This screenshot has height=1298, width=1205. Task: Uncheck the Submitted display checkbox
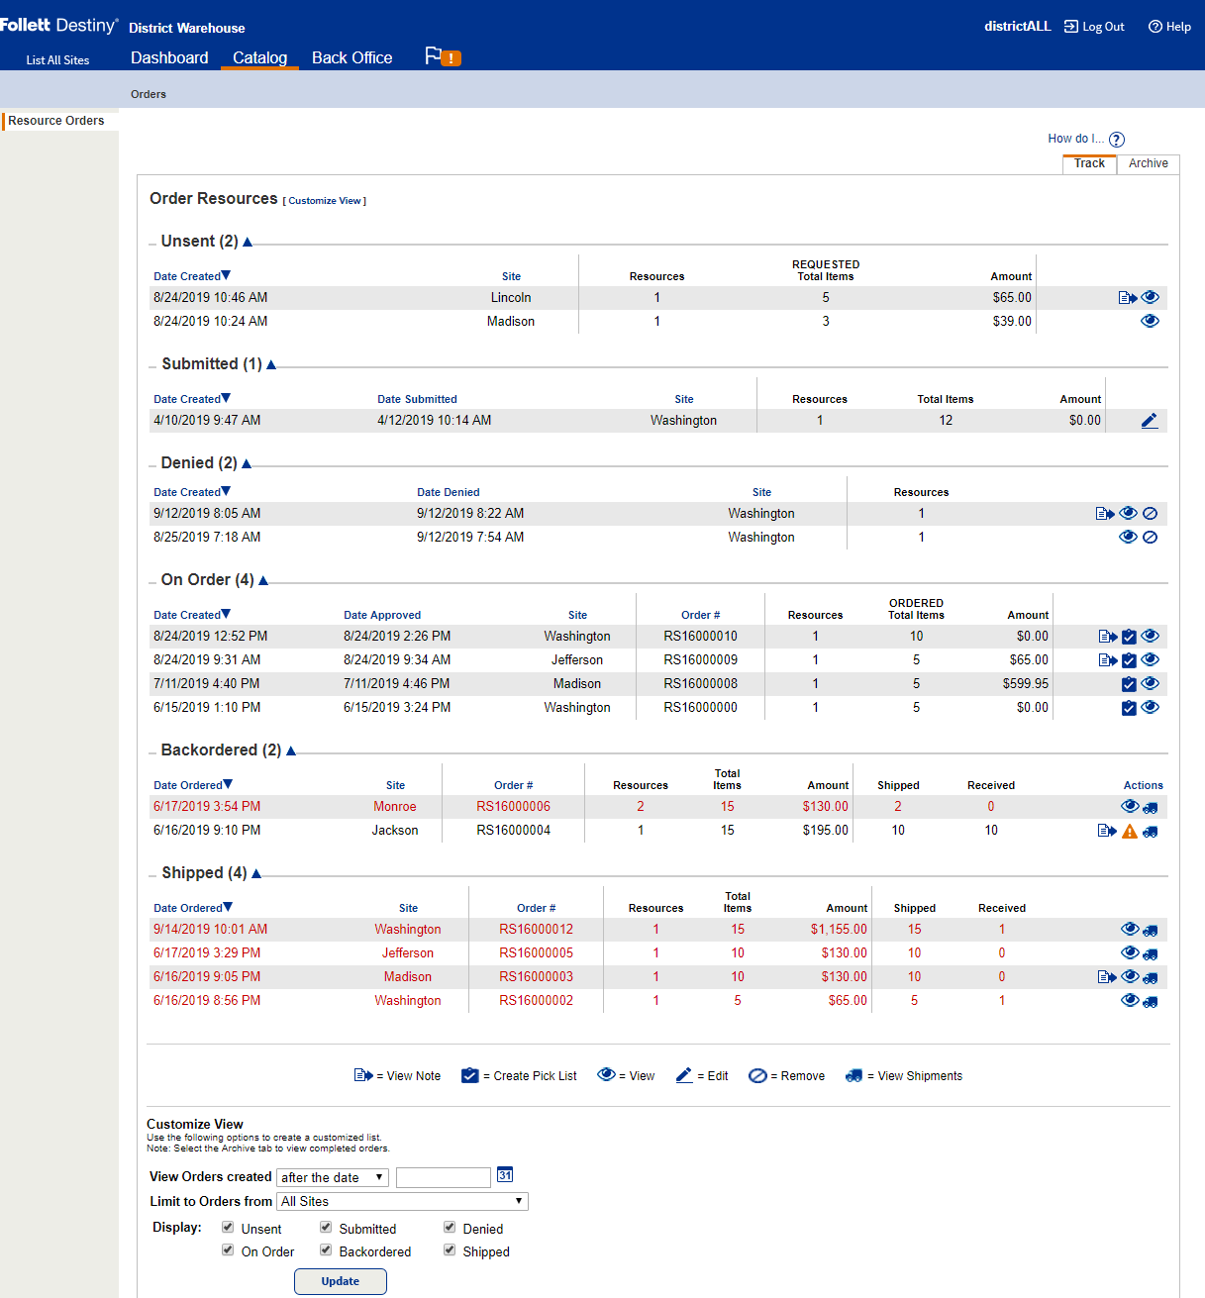pyautogui.click(x=326, y=1228)
